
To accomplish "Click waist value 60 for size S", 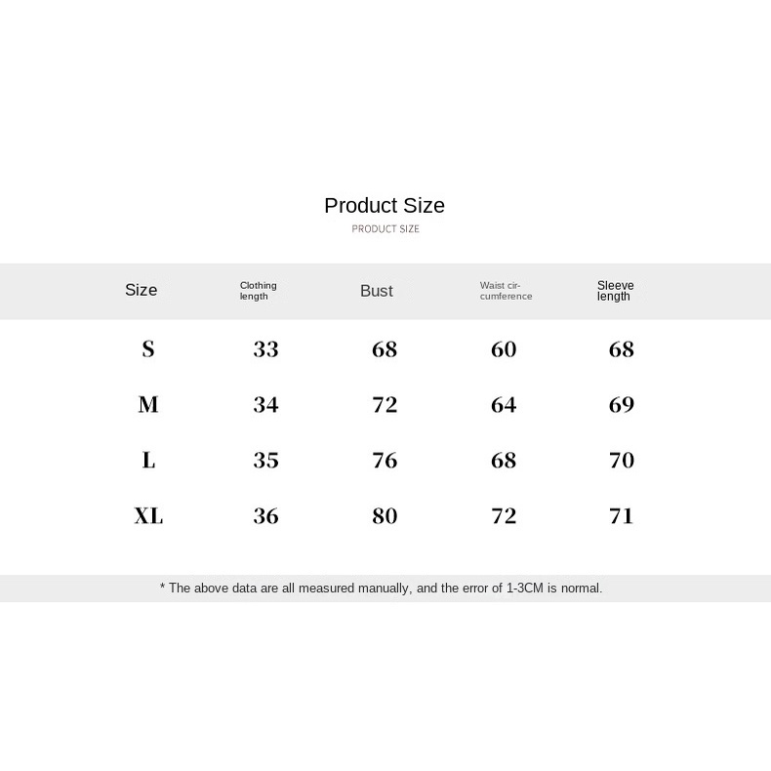I will coord(504,349).
